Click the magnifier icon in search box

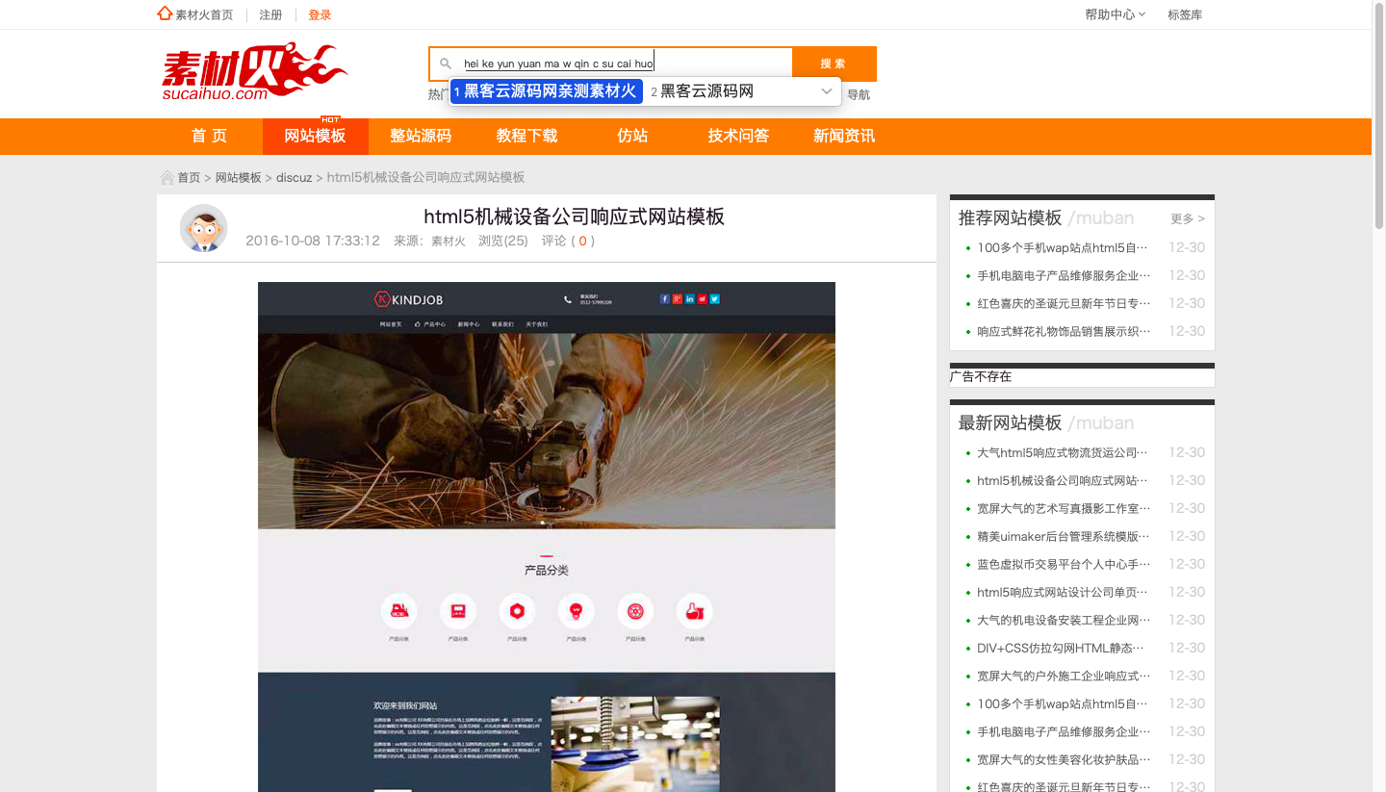[445, 64]
